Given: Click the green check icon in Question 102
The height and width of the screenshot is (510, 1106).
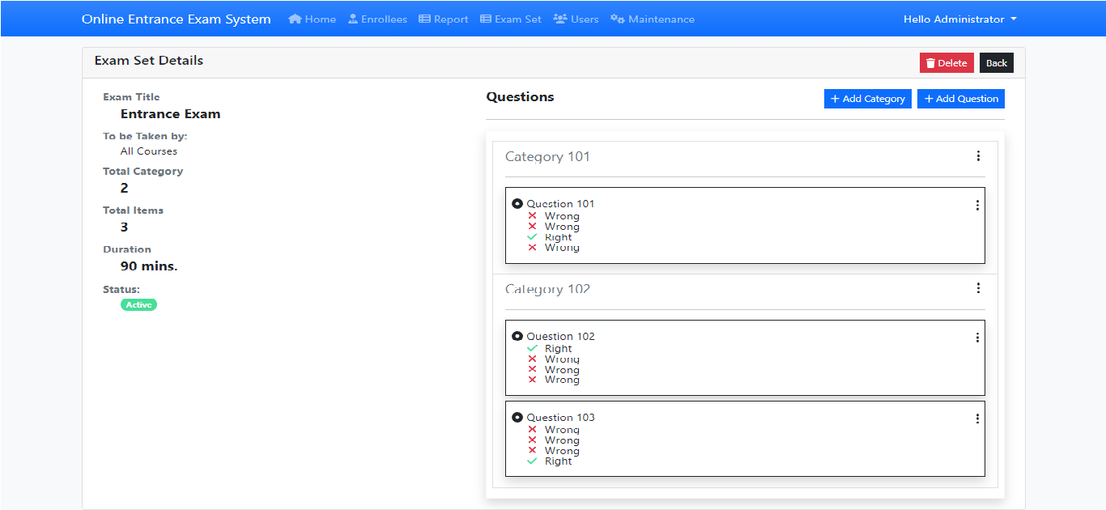Looking at the screenshot, I should click(532, 349).
